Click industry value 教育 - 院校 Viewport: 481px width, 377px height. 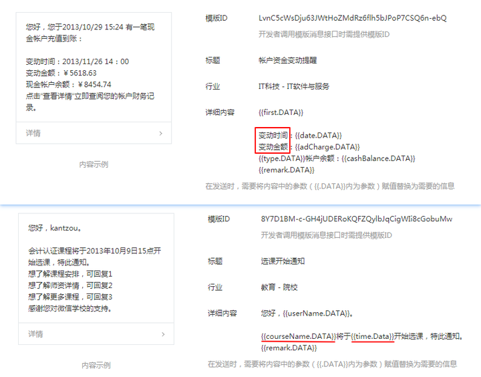click(x=279, y=287)
